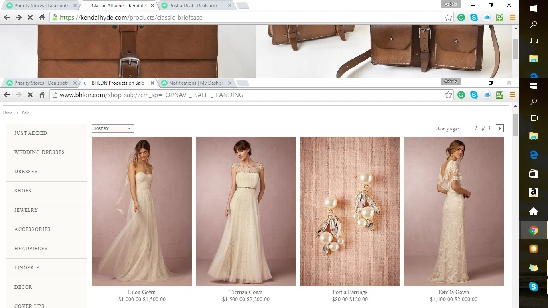The image size is (548, 308).
Task: Close the Post a Deal tab
Action: (229, 6)
